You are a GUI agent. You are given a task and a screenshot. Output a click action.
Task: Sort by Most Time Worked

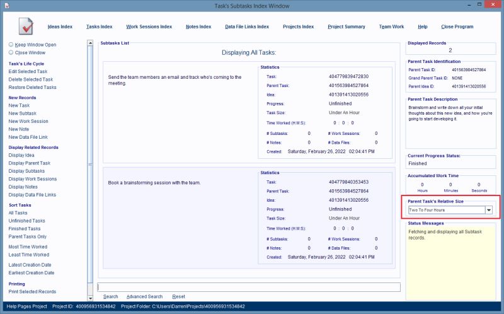(x=28, y=247)
